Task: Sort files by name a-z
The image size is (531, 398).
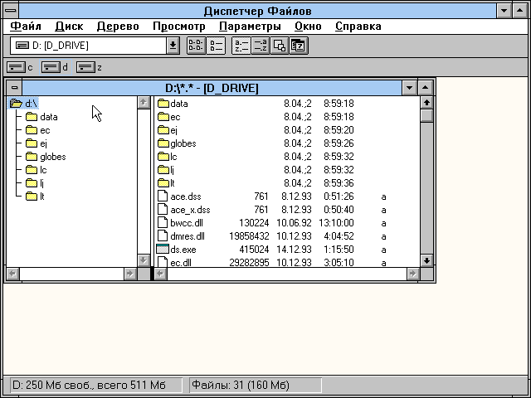Action: (x=241, y=46)
